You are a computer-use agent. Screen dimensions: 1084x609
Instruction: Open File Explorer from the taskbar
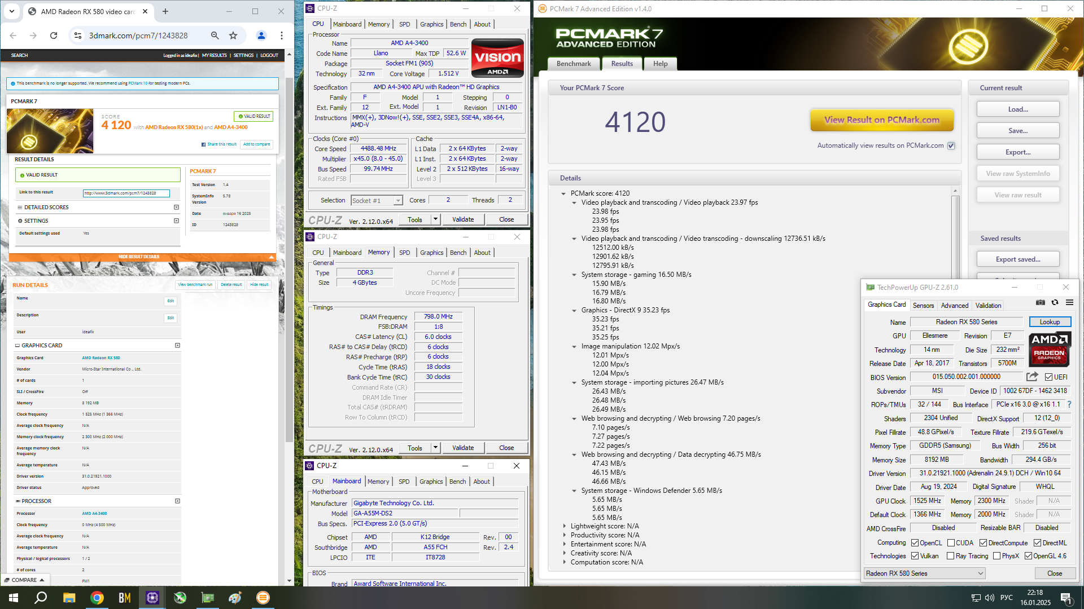pyautogui.click(x=69, y=598)
